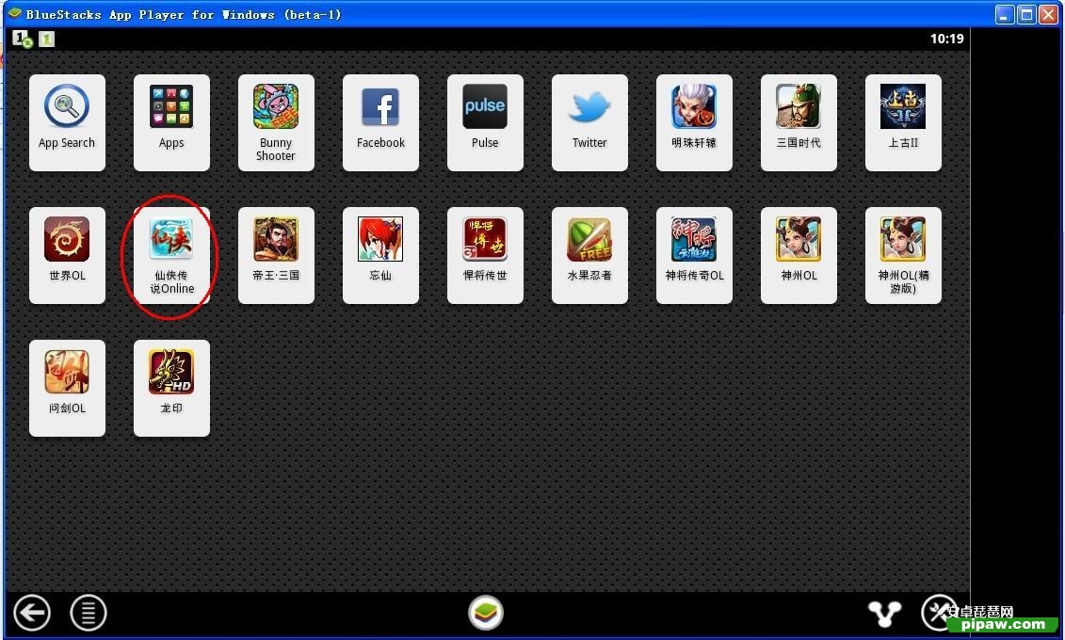Launch the 神州OL(精游版) game
Screen dimensions: 1065x640
coord(903,255)
